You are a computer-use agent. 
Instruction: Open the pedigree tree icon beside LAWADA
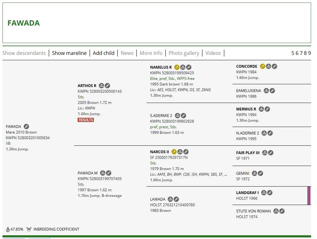tap(171, 199)
